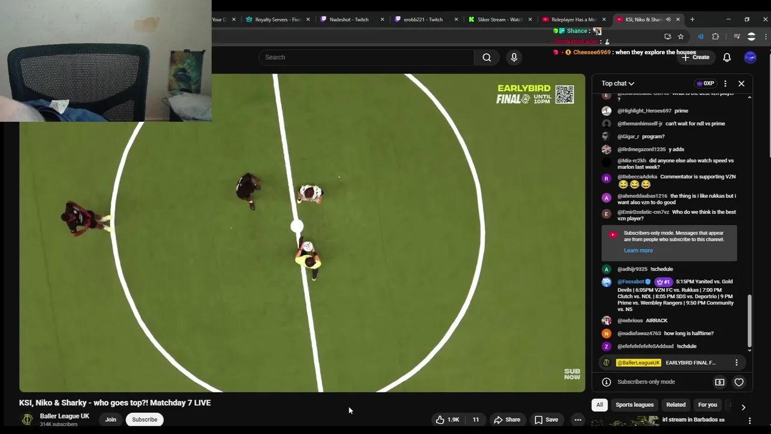Open Super Chat dollar icon
771x434 pixels.
click(x=720, y=382)
